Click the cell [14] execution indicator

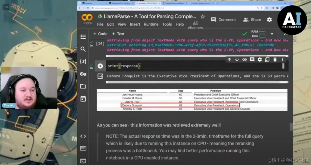point(100,44)
